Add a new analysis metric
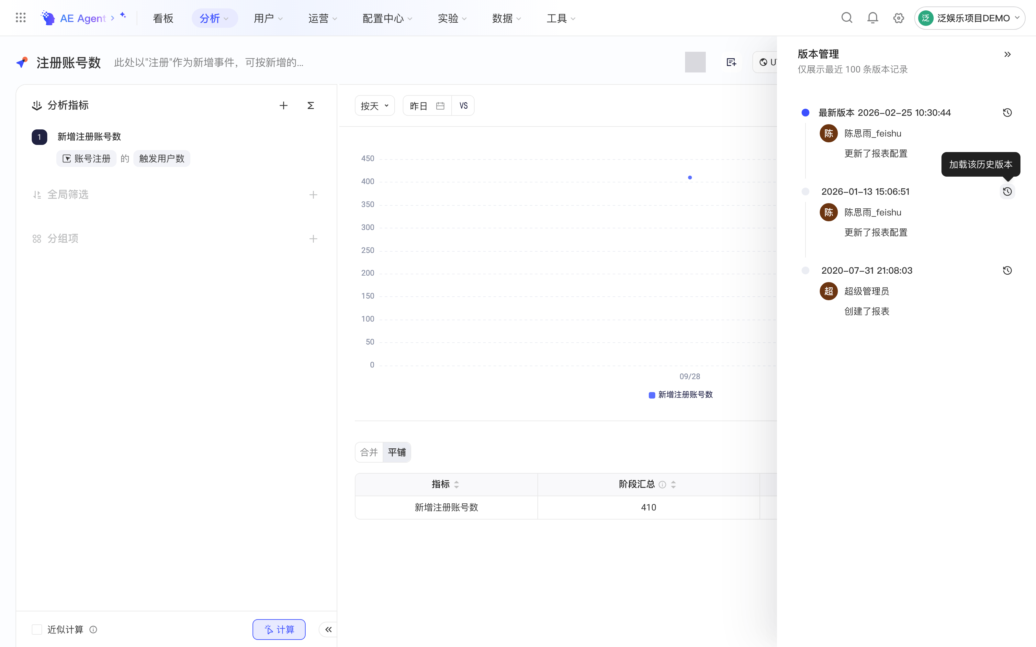Image resolution: width=1036 pixels, height=647 pixels. point(283,105)
